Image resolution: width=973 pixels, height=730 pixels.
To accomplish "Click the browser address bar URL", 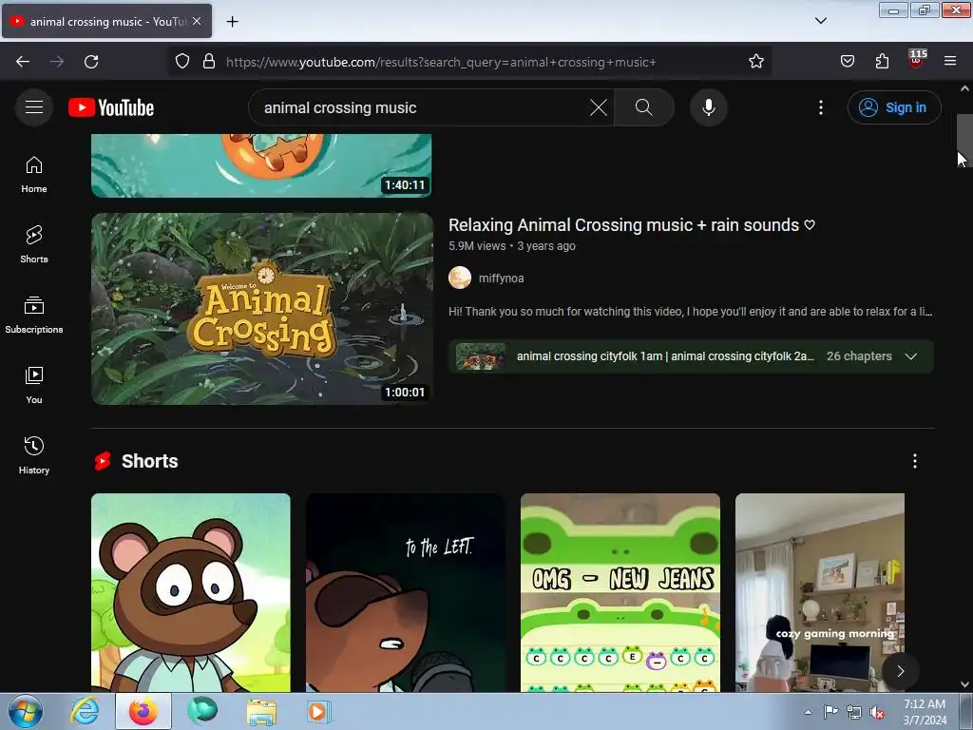I will 441,62.
